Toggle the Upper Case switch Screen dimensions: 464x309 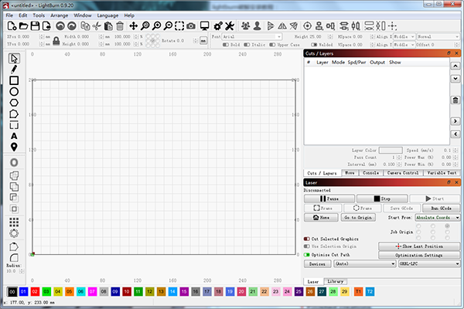(272, 45)
